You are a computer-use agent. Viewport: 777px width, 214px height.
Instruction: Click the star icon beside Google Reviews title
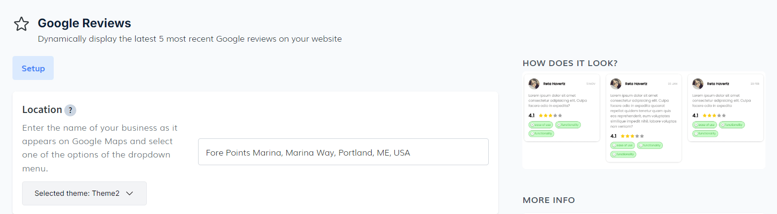pyautogui.click(x=22, y=24)
